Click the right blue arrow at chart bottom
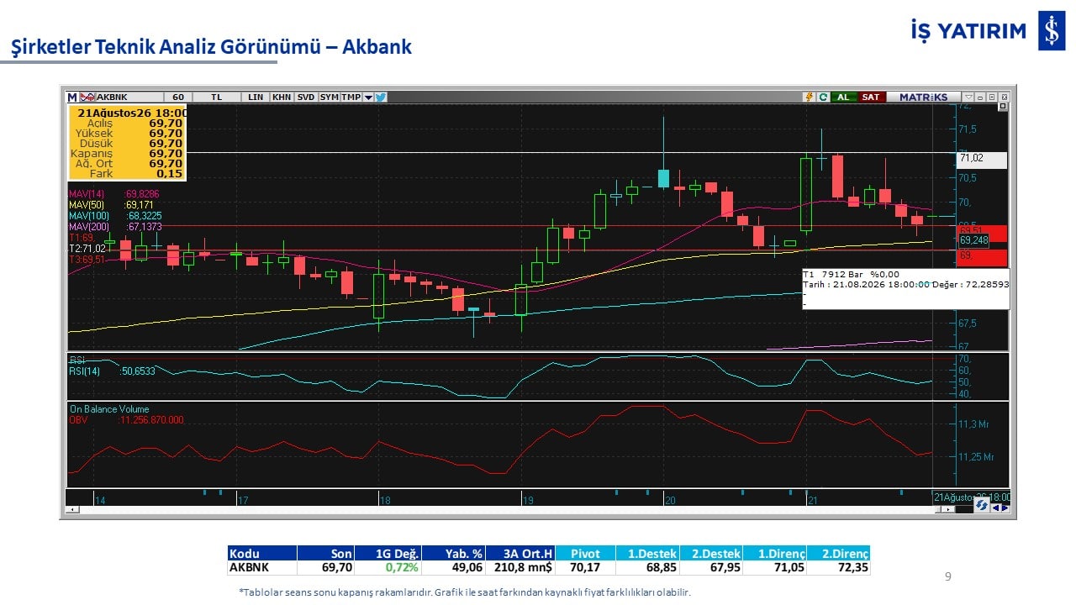Image resolution: width=1076 pixels, height=605 pixels. coord(1005,507)
